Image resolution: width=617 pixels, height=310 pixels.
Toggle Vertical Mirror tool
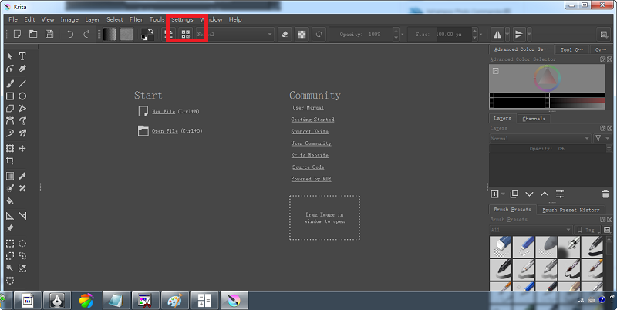(x=519, y=34)
